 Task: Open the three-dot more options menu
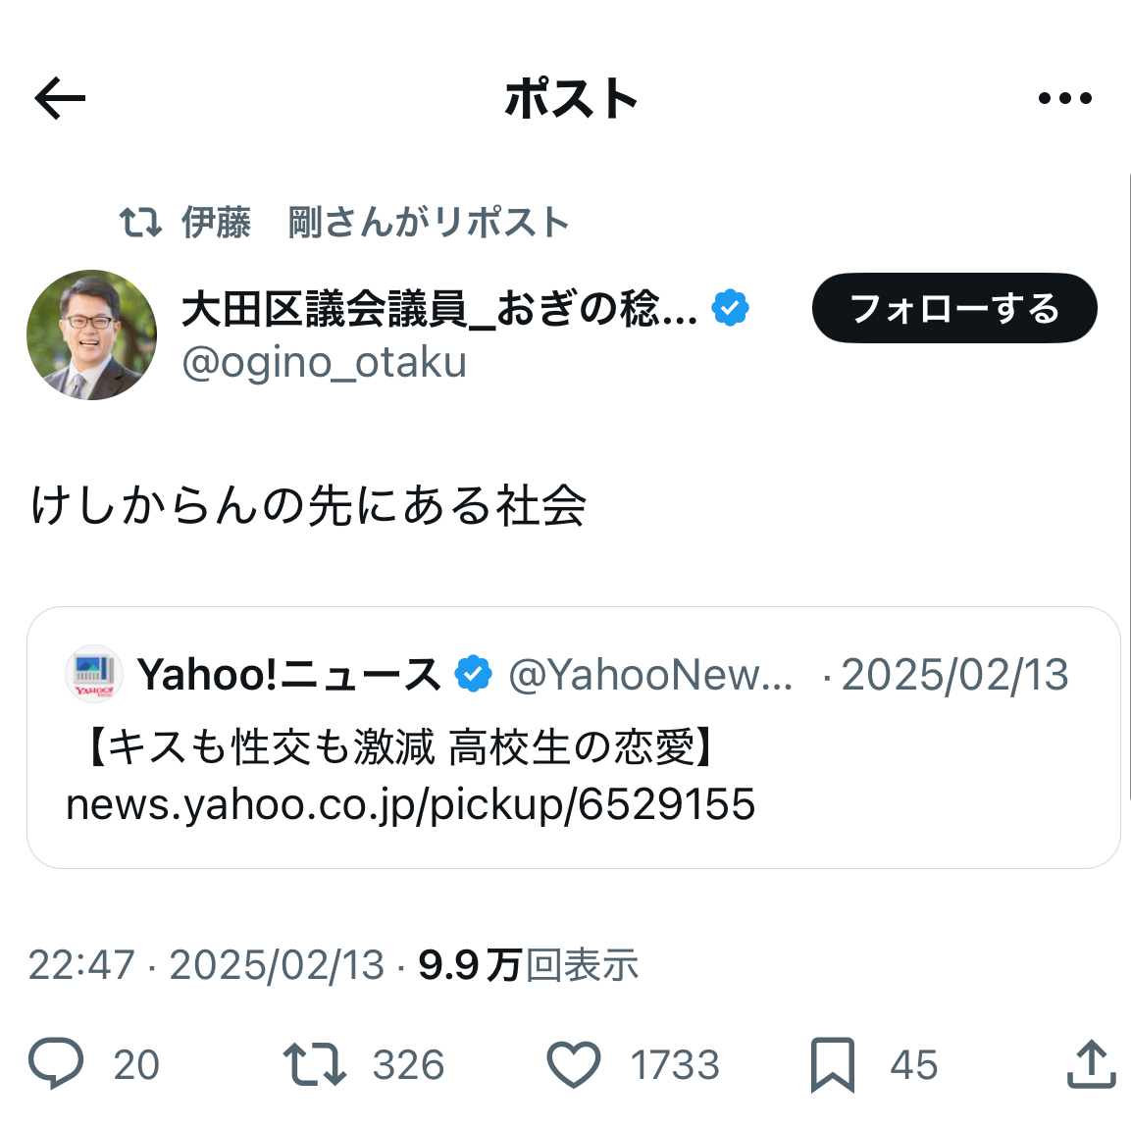point(1064,98)
